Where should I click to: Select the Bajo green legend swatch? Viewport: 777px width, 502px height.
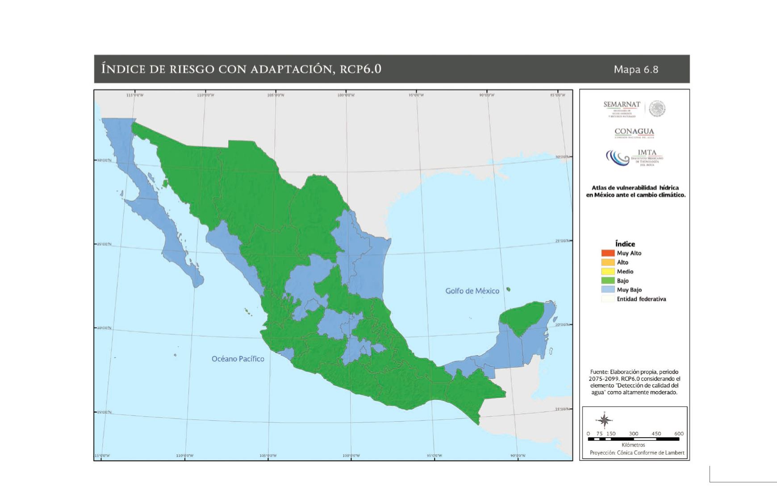(608, 281)
